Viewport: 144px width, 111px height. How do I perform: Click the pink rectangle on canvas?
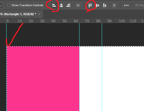[43, 79]
